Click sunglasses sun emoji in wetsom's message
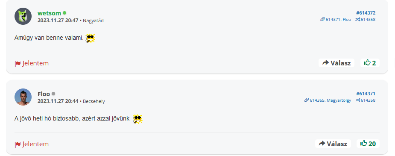 90,38
